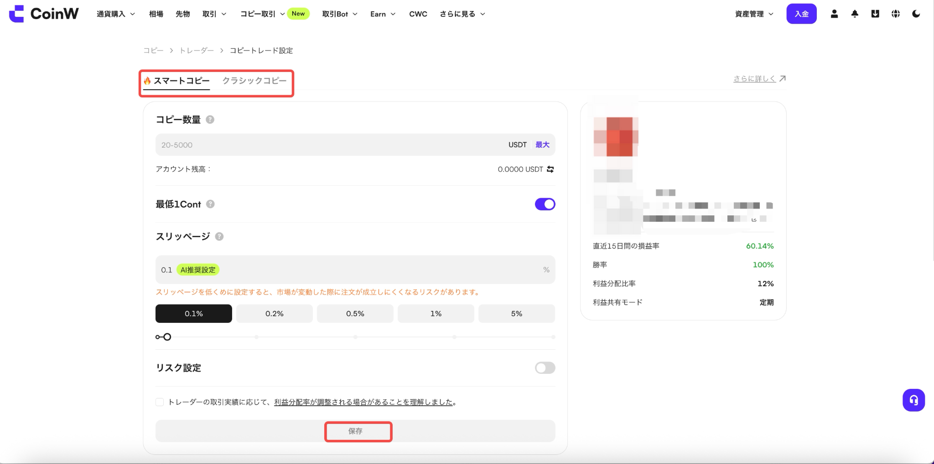Open the CWC menu item
934x464 pixels.
pos(418,14)
